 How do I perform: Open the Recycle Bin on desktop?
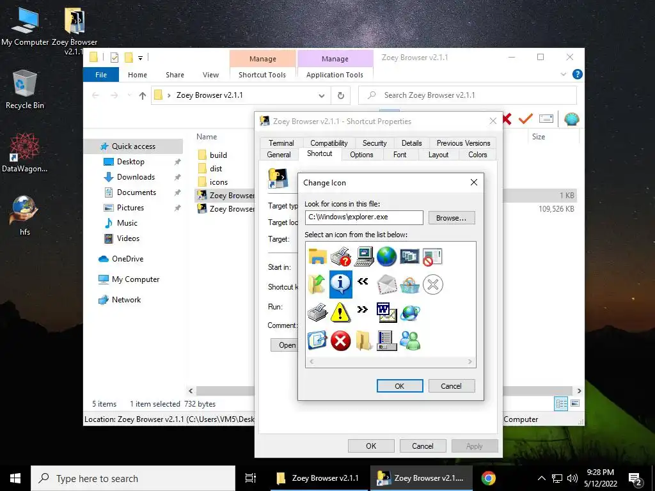(25, 90)
